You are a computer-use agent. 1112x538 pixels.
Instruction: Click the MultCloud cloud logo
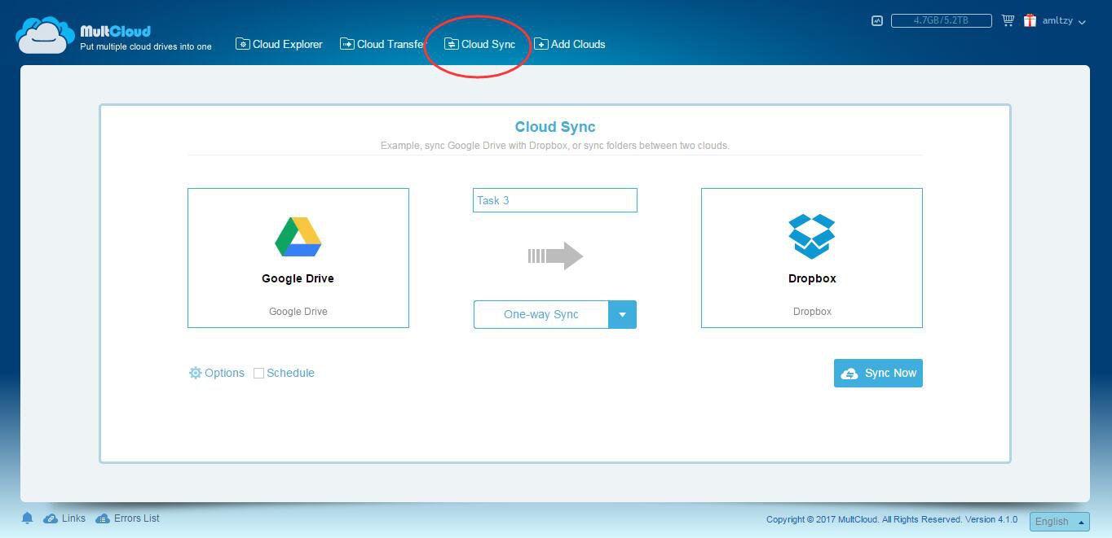(x=46, y=36)
